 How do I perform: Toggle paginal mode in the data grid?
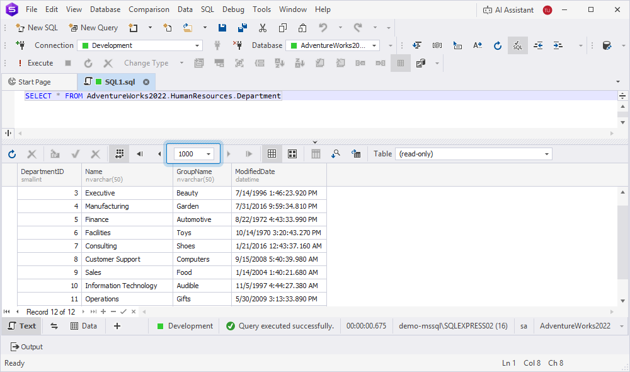(x=119, y=153)
